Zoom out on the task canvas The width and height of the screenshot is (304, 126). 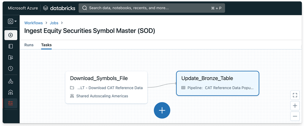point(295,116)
